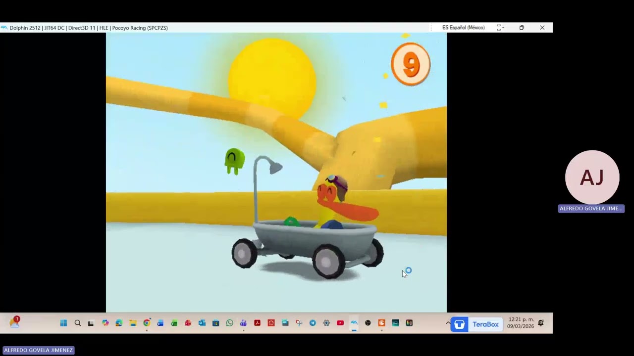Open Snipping Tool from the taskbar
This screenshot has width=634, height=356.
point(299,323)
